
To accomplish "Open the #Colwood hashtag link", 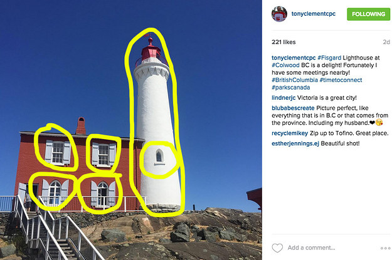I will [285, 65].
